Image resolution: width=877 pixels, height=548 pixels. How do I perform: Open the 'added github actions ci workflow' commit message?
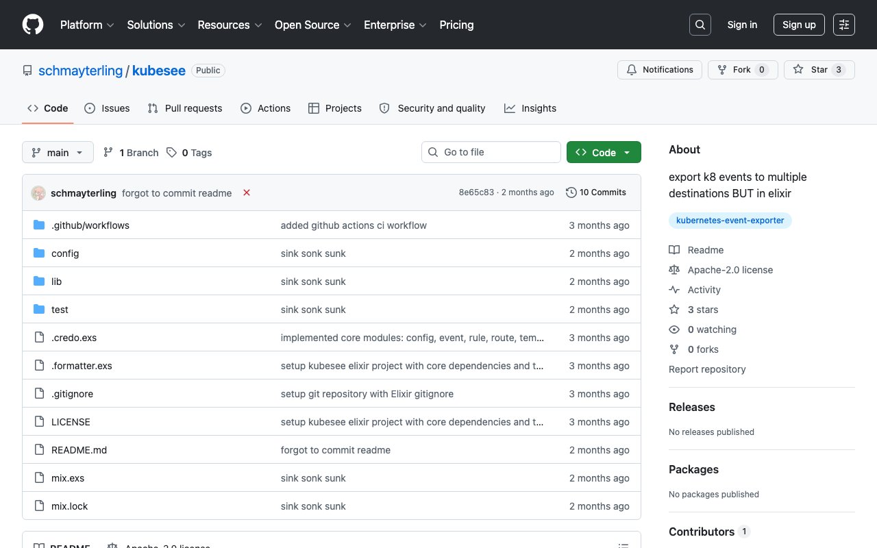coord(354,225)
